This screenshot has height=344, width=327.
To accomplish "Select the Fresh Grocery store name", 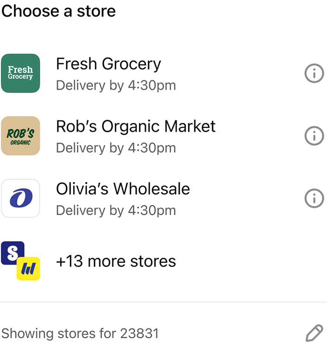I will [x=108, y=64].
